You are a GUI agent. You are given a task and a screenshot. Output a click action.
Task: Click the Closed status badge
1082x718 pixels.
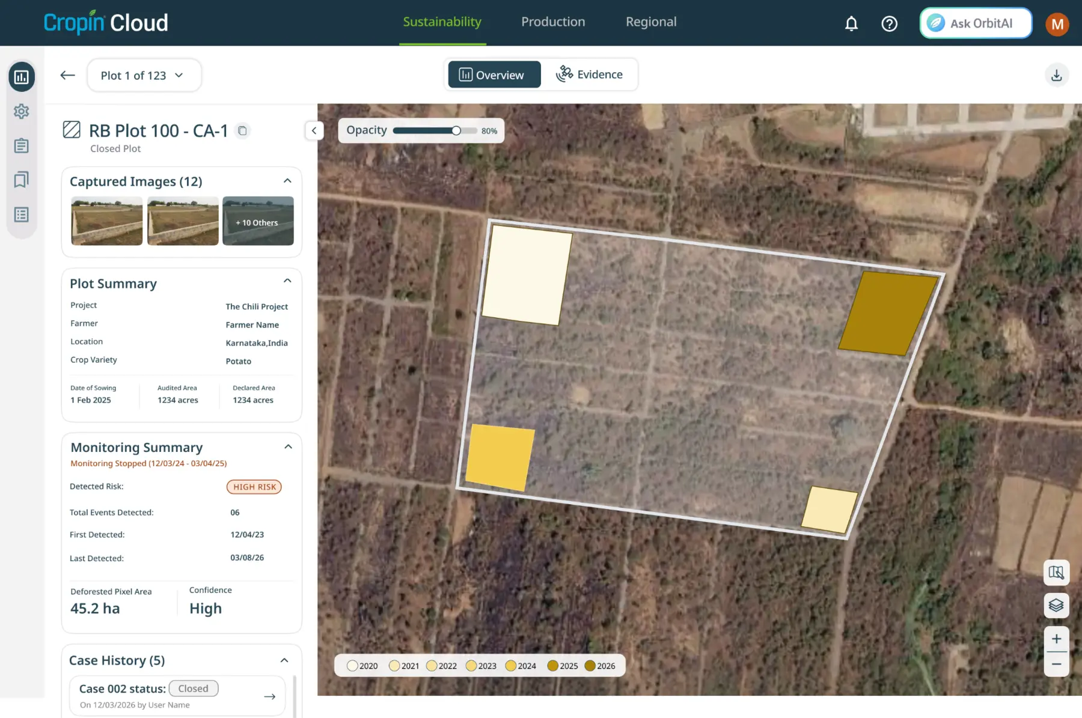[x=194, y=689]
